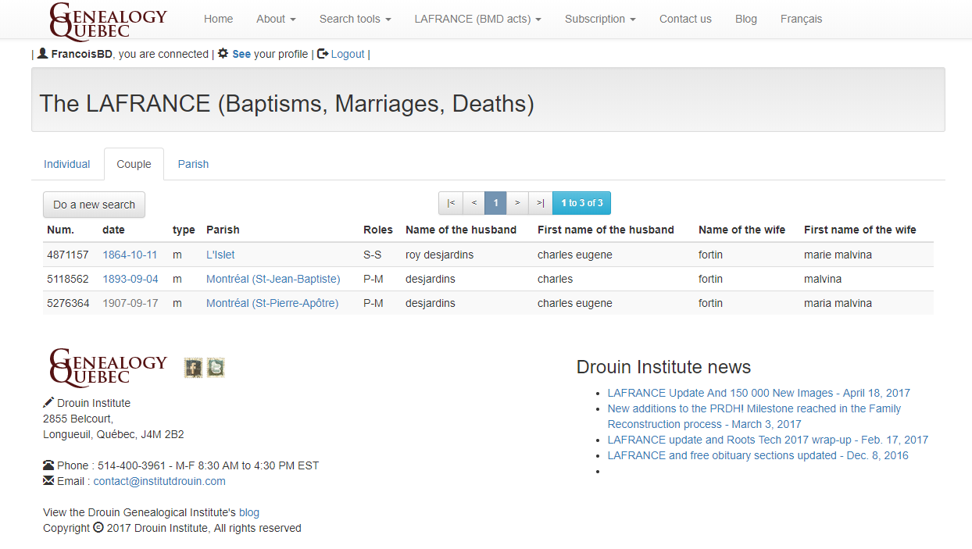Open the L'Islet parish link
Image resolution: width=972 pixels, height=549 pixels.
220,255
